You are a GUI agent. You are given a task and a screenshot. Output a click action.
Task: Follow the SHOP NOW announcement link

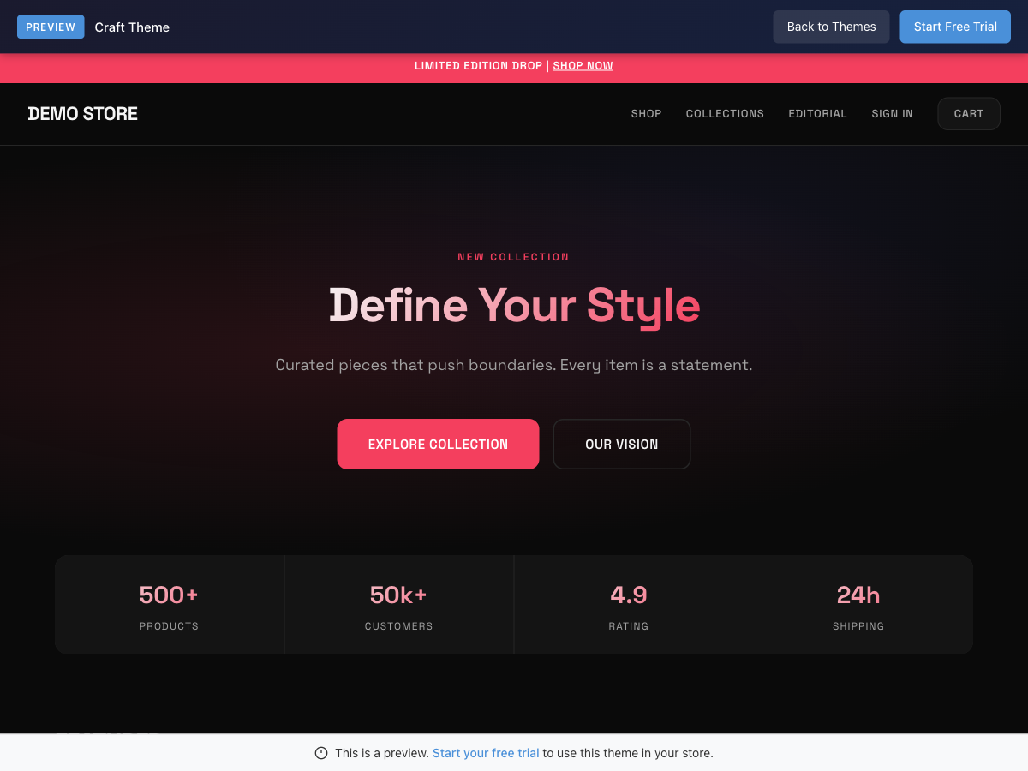pos(583,66)
